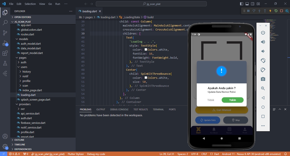The width and height of the screenshot is (290, 156).
Task: Open the Run menu
Action: click(58, 4)
